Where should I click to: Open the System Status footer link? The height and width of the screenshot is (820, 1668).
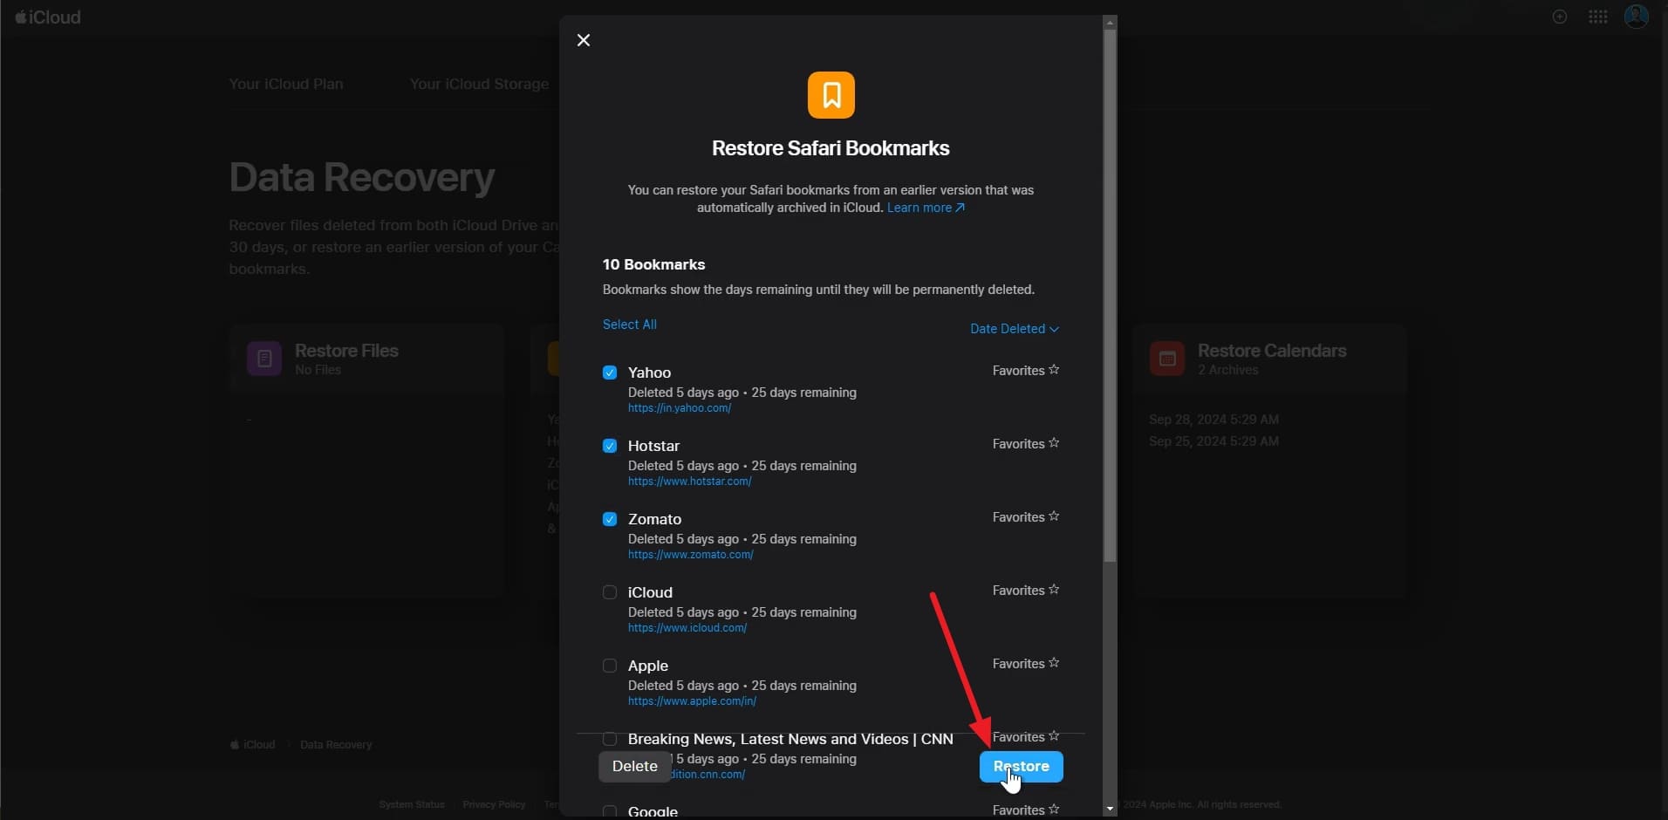click(412, 804)
